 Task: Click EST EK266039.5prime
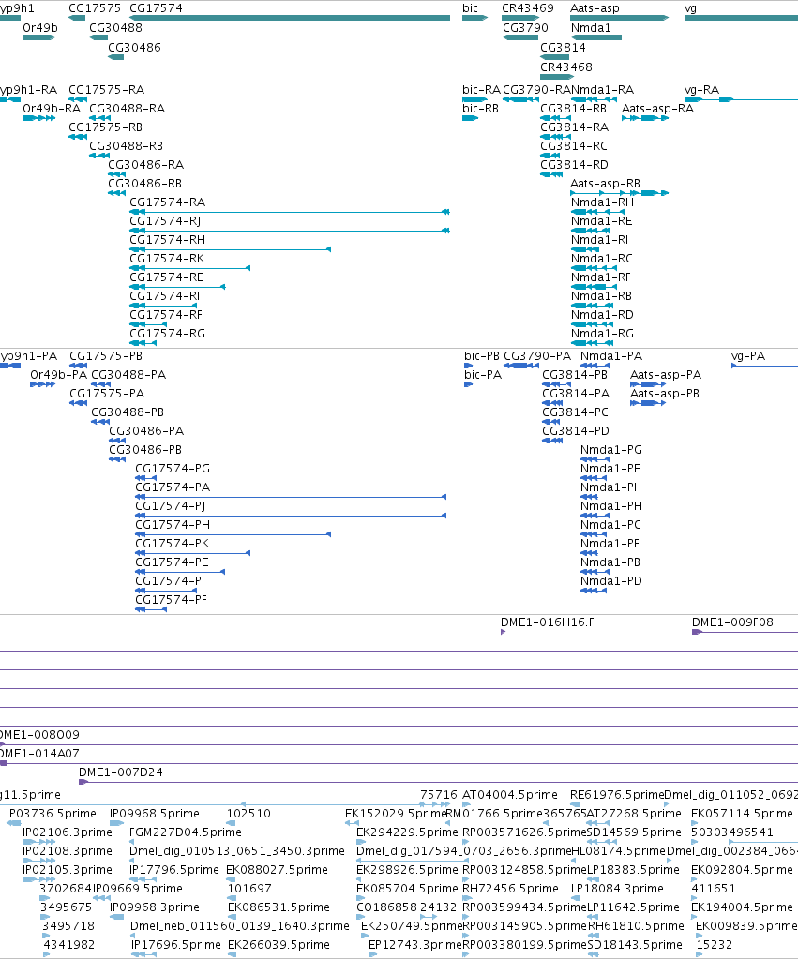click(x=232, y=954)
